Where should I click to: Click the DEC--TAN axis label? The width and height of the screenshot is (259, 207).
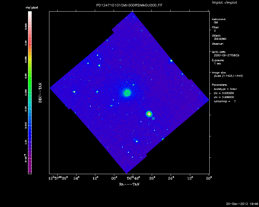pyautogui.click(x=40, y=93)
